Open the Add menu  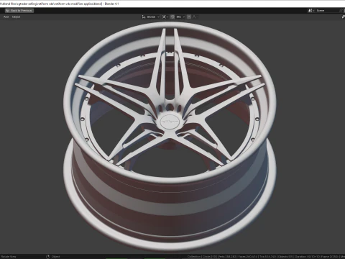coord(6,17)
